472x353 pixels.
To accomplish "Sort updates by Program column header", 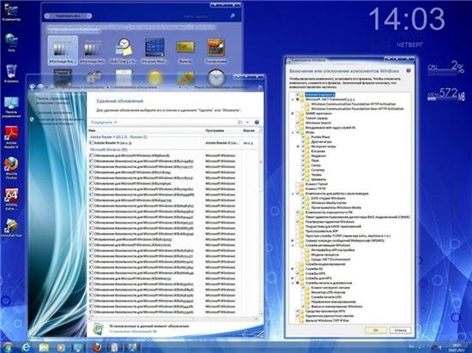I will pyautogui.click(x=223, y=131).
